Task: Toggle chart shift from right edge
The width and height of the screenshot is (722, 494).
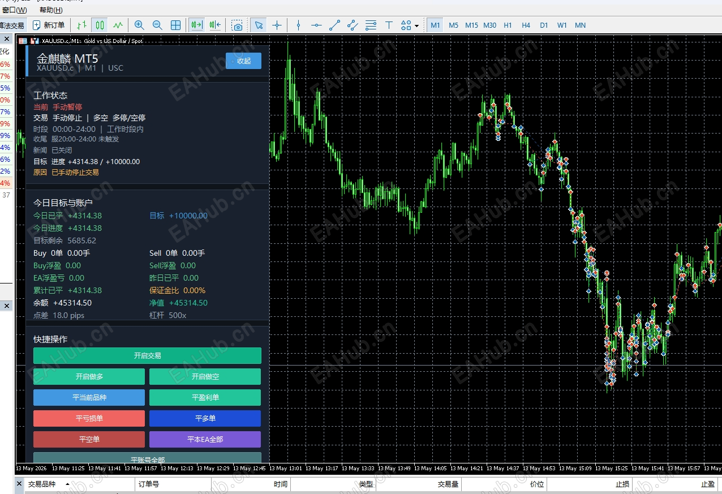Action: (215, 25)
